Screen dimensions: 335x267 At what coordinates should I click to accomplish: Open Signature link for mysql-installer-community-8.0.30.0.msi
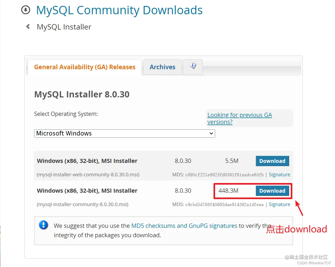tap(279, 204)
